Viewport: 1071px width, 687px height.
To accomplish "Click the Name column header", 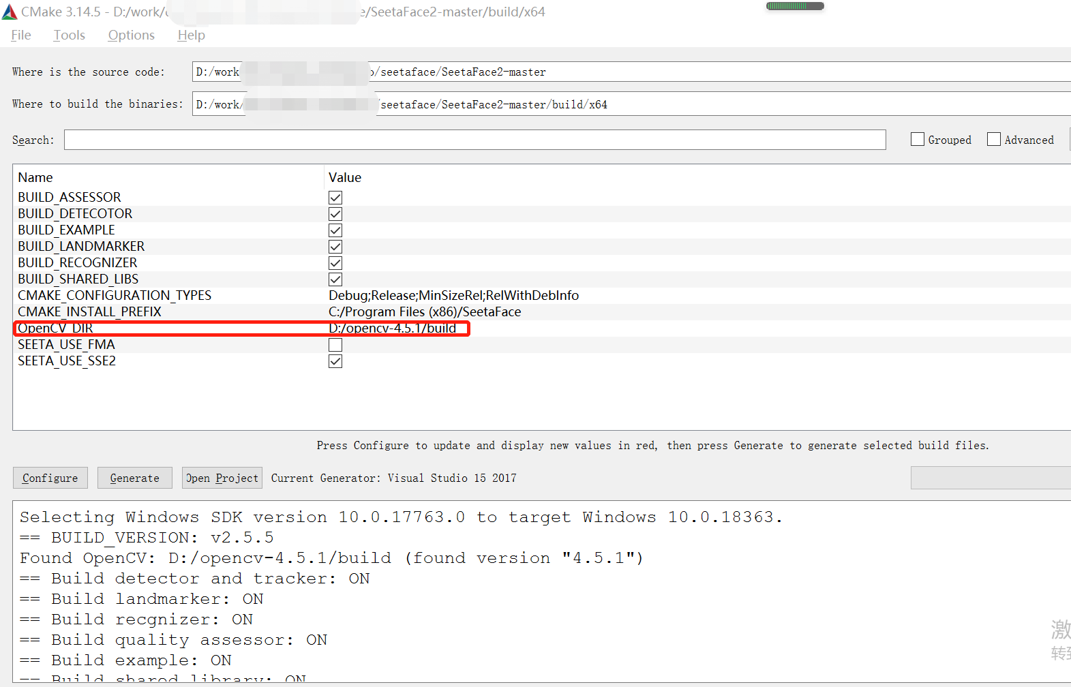I will click(35, 178).
